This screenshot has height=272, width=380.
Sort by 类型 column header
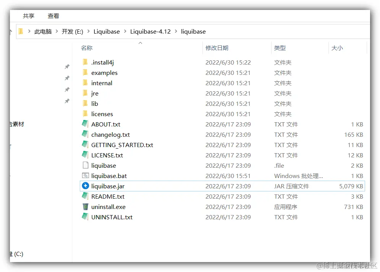[280, 48]
